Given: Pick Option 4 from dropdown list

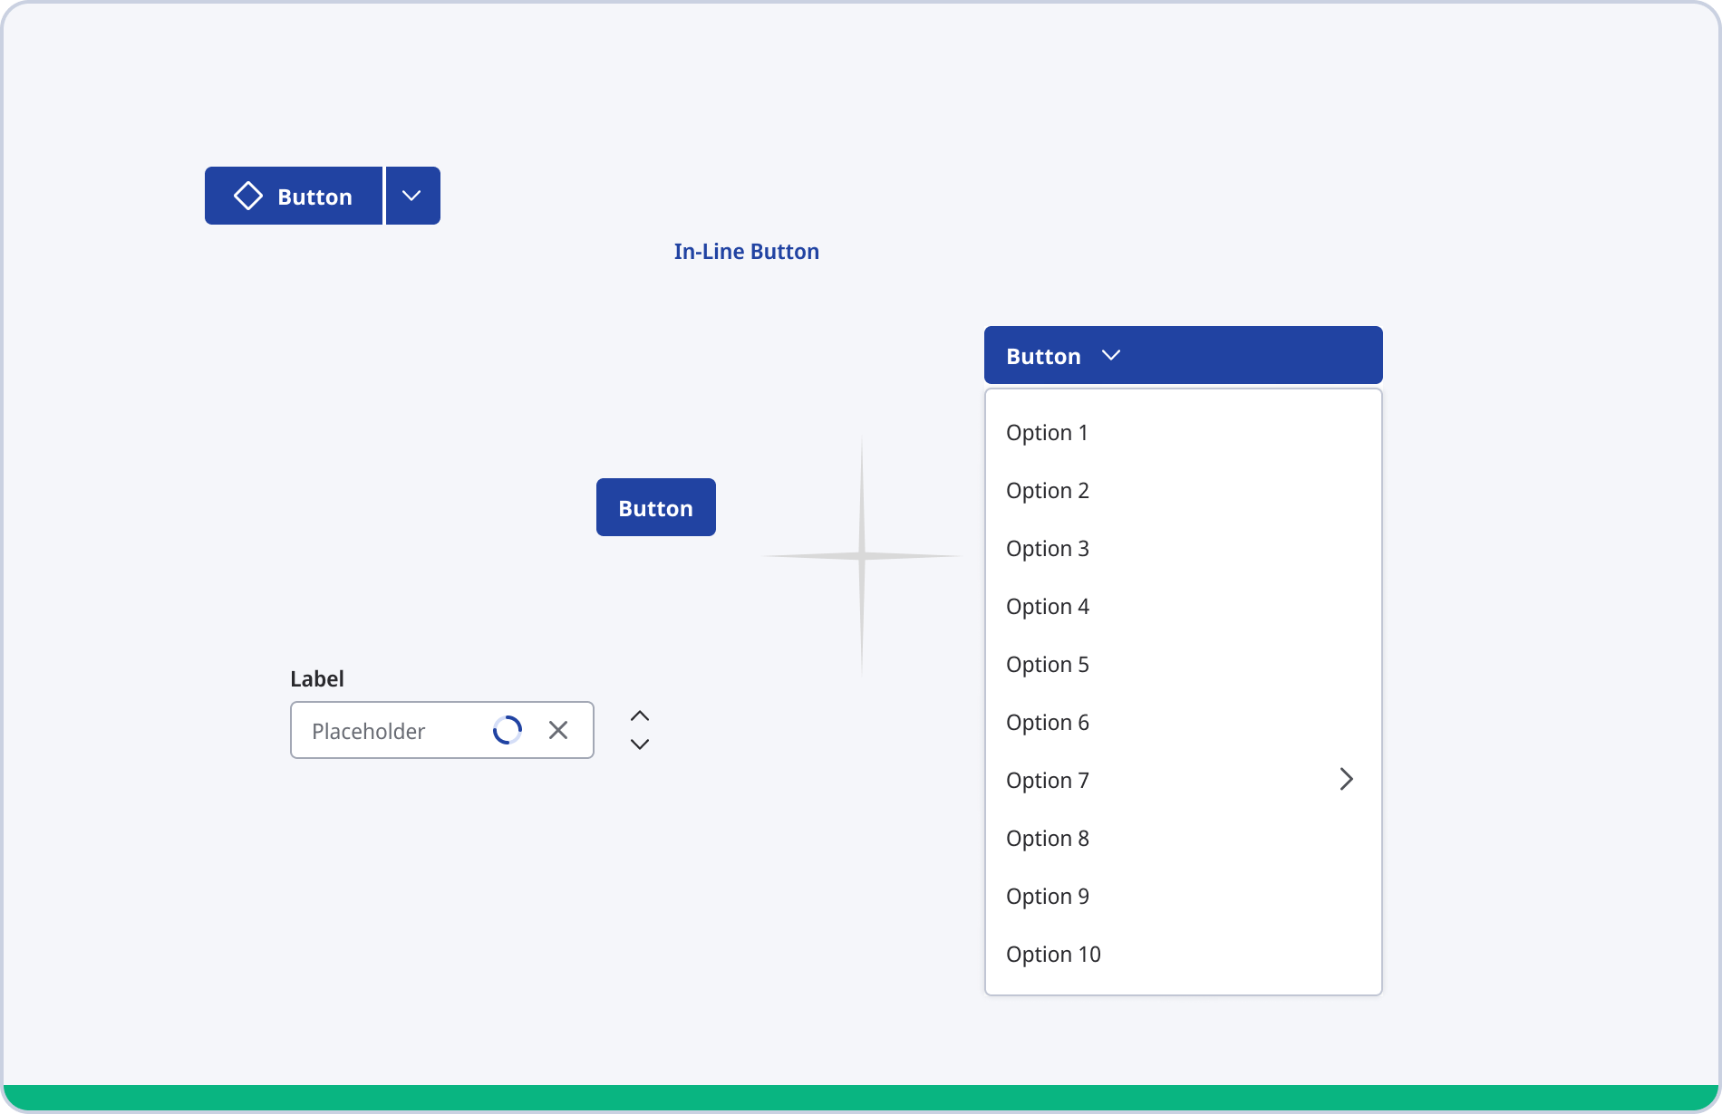Looking at the screenshot, I should click(x=1047, y=607).
